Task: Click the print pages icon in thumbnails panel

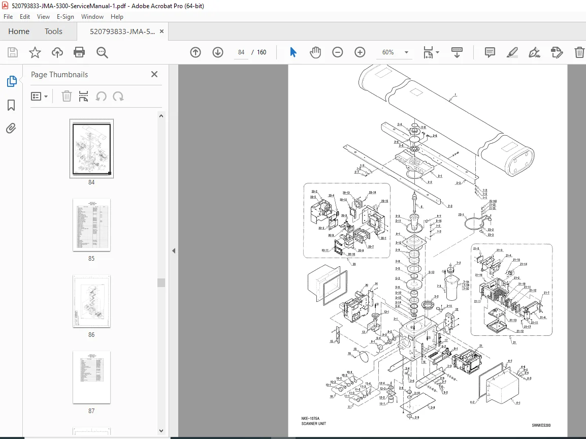Action: pos(83,97)
